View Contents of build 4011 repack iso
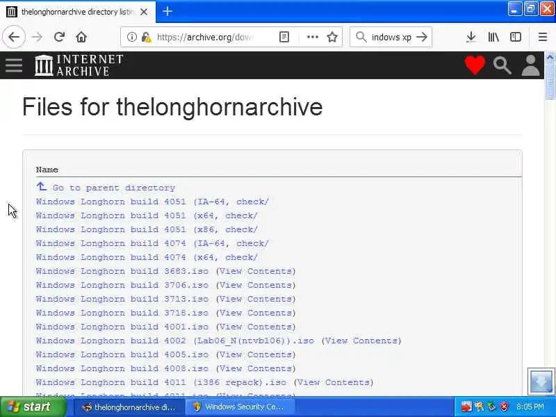The image size is (556, 417). pyautogui.click(x=334, y=382)
